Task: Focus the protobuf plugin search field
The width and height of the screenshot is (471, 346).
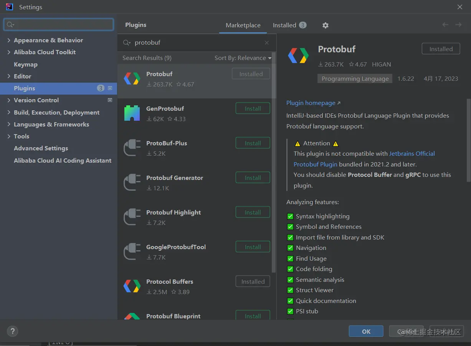Action: [x=198, y=43]
